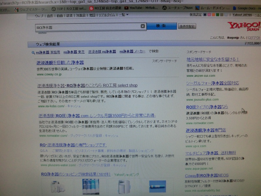Open result RO工房 select shop
The width and height of the screenshot is (261, 196).
(x=87, y=86)
